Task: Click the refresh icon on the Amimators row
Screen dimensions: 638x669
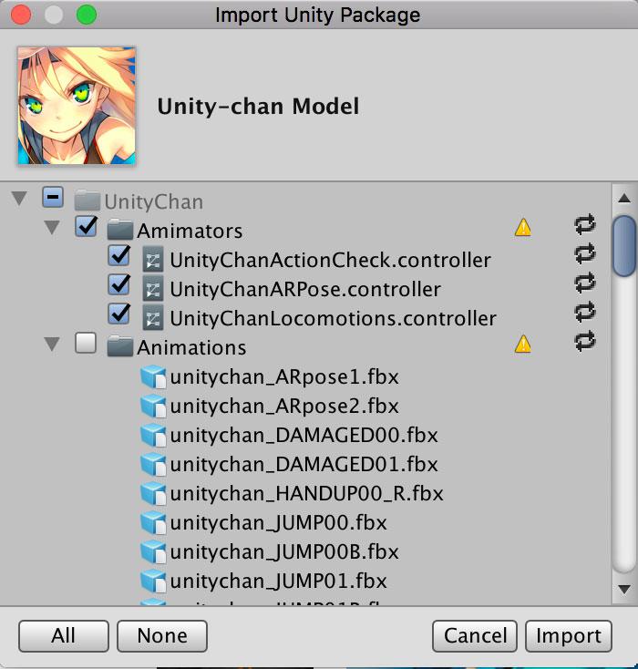Action: 584,224
